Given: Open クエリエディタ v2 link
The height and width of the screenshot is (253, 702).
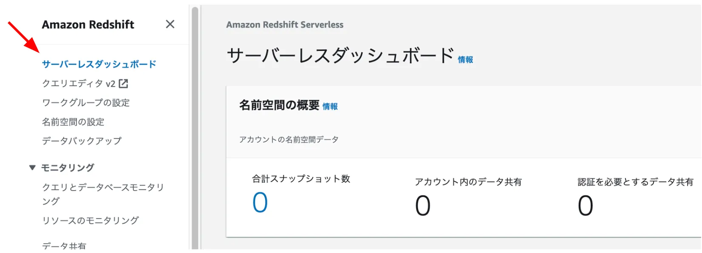Looking at the screenshot, I should (x=79, y=84).
